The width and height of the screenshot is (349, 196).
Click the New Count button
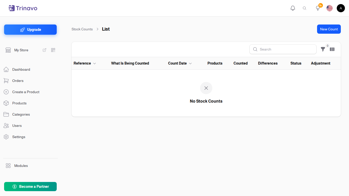point(329,29)
